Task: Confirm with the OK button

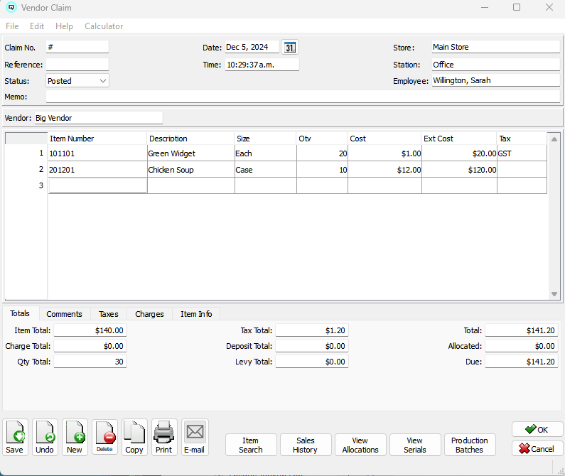Action: [x=537, y=429]
